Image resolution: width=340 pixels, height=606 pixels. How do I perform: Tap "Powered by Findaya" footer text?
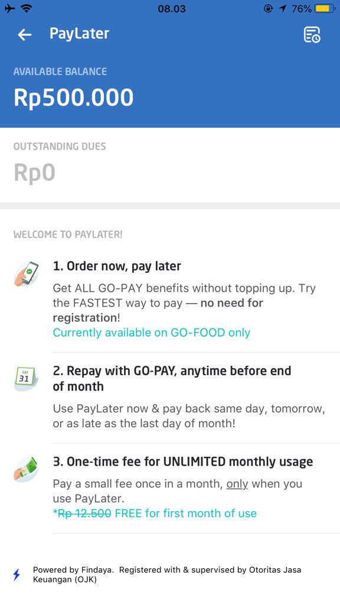coord(73,570)
